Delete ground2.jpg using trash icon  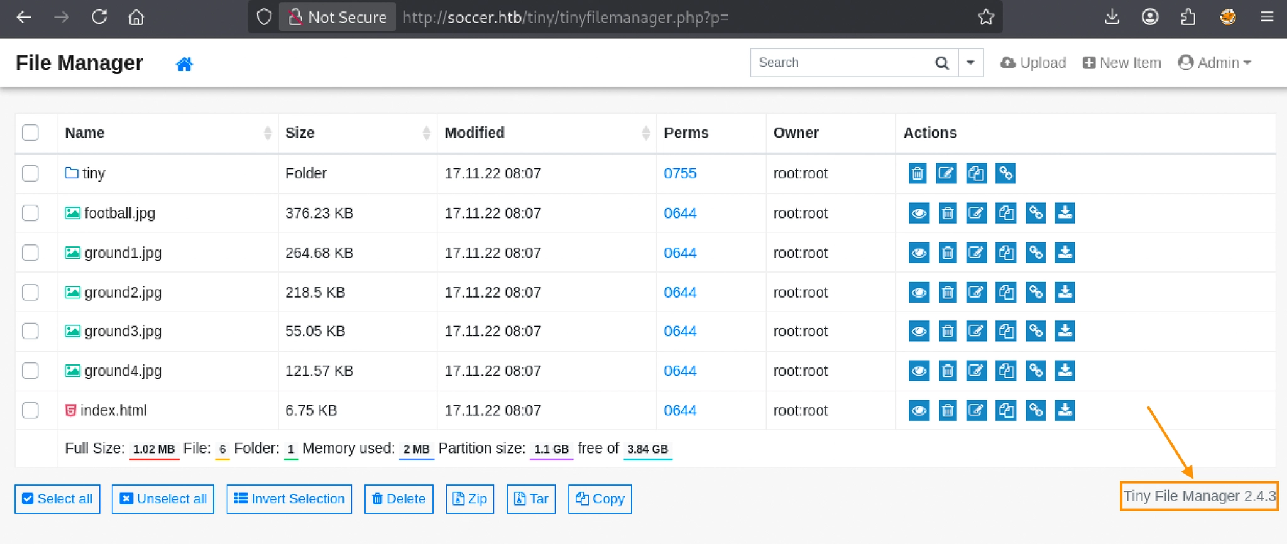click(x=948, y=292)
